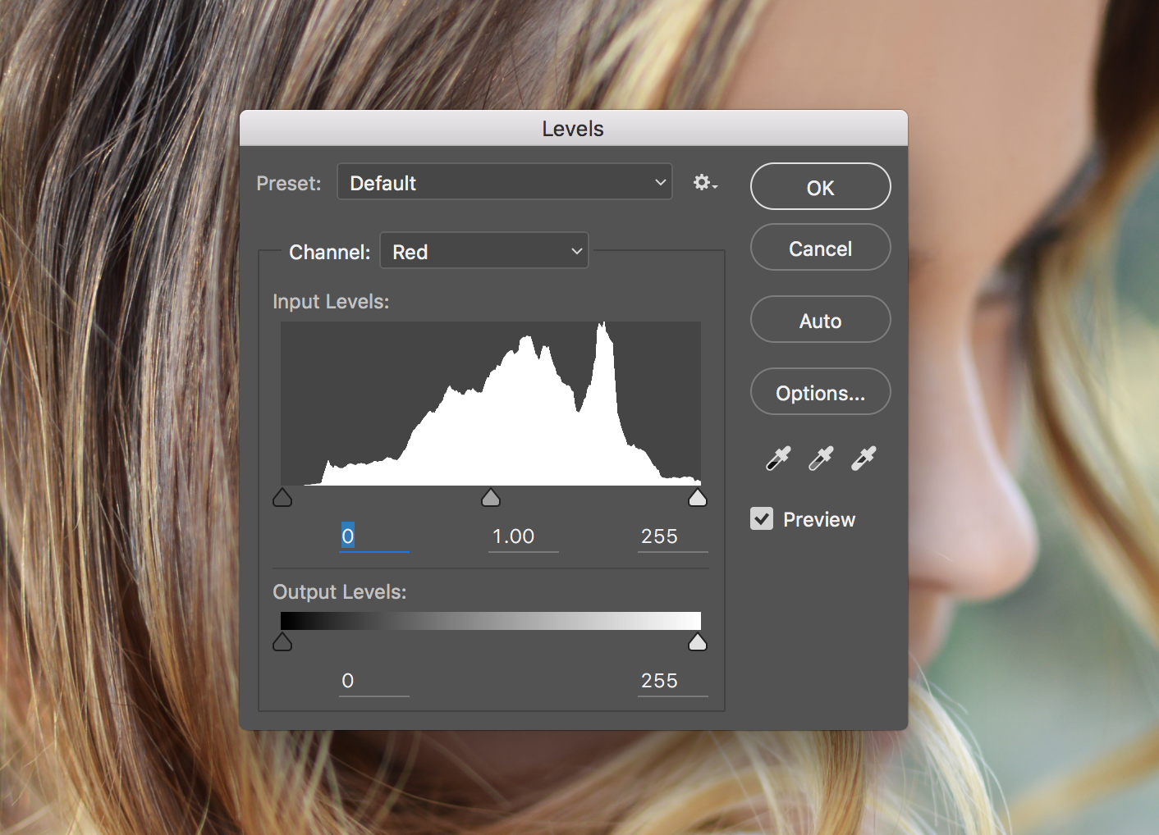Click the output highlight slider handle
Image resolution: width=1159 pixels, height=835 pixels.
tap(698, 641)
